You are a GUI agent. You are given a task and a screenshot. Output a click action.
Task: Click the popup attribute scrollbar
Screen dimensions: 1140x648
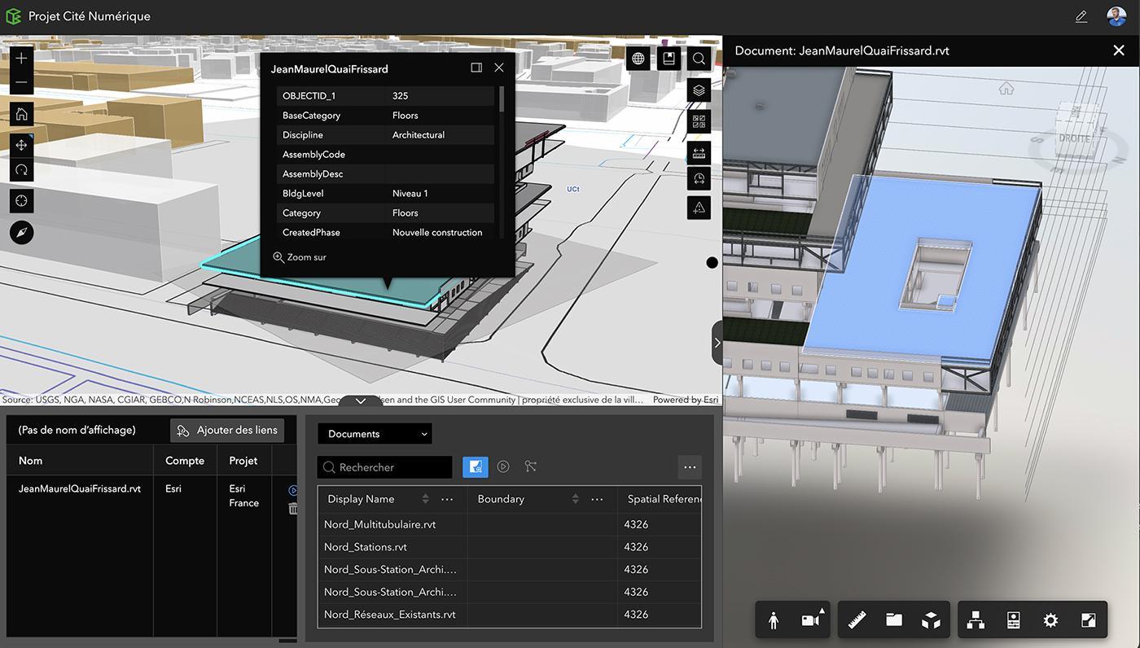502,99
